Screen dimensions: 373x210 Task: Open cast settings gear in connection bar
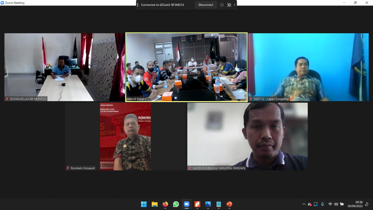pos(222,5)
